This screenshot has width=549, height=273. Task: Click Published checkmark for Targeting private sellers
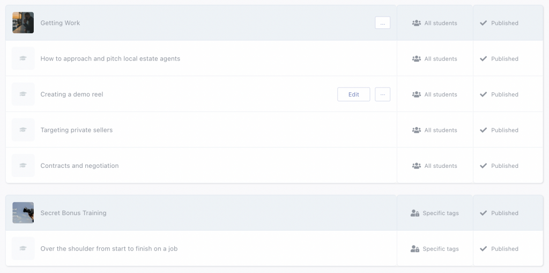[x=484, y=130]
